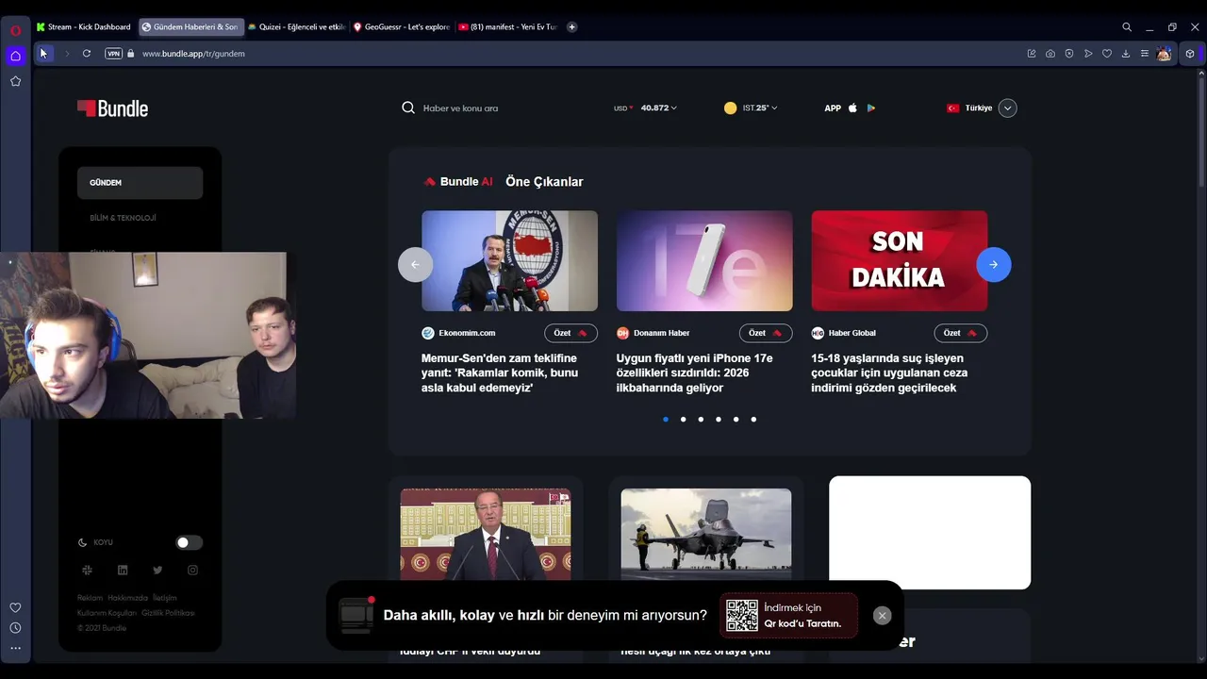Switch to the Stream - Kick Dashboard tab
The height and width of the screenshot is (679, 1207).
coord(84,27)
